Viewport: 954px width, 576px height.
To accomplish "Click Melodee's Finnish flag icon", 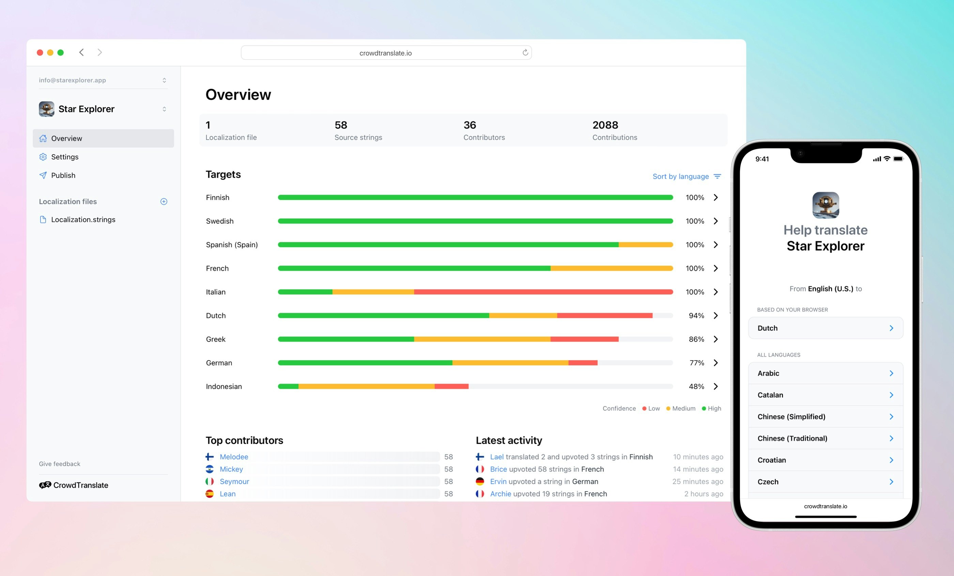I will [x=210, y=457].
